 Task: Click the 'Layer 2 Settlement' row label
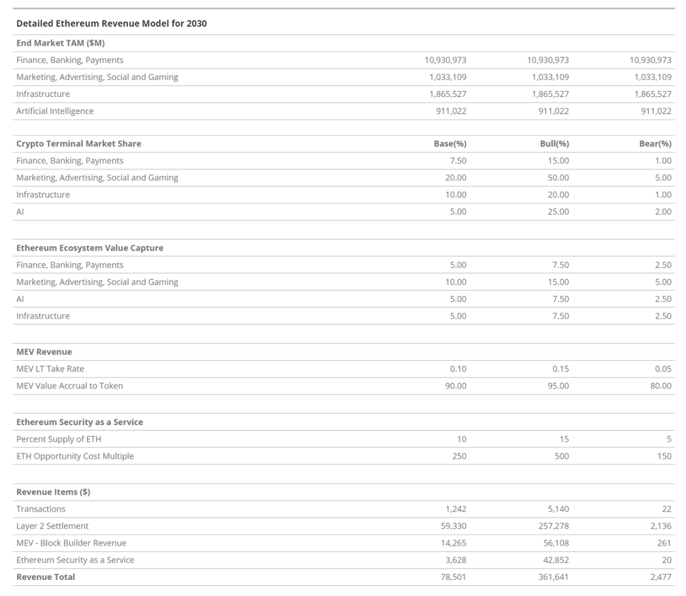pos(52,526)
